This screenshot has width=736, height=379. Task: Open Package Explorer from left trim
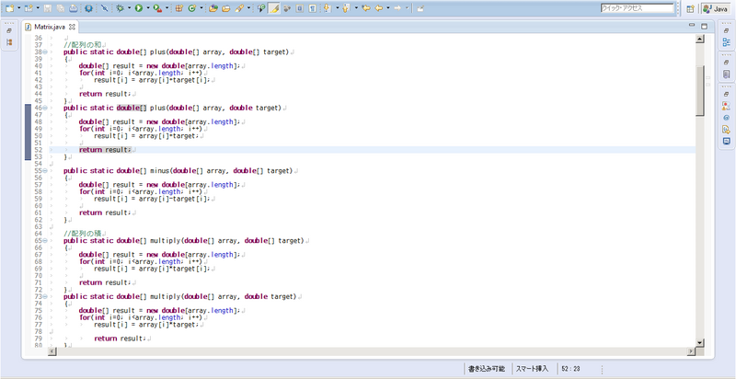[x=9, y=42]
